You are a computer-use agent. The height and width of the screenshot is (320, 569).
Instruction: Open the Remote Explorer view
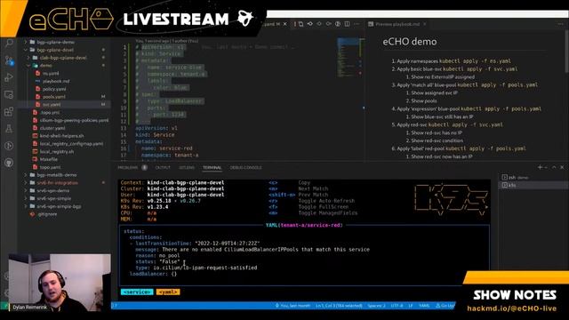9,95
